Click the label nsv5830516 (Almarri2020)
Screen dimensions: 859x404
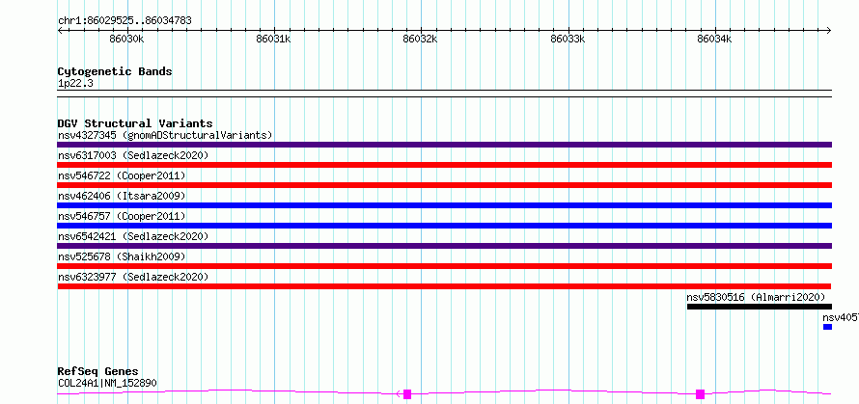coord(756,297)
